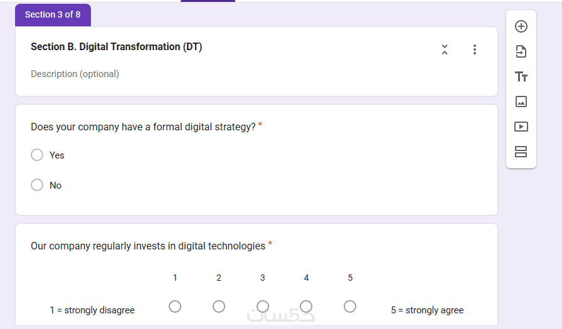Click the invests in digital technologies question
Viewport: 562px width, 329px height.
[x=148, y=246]
